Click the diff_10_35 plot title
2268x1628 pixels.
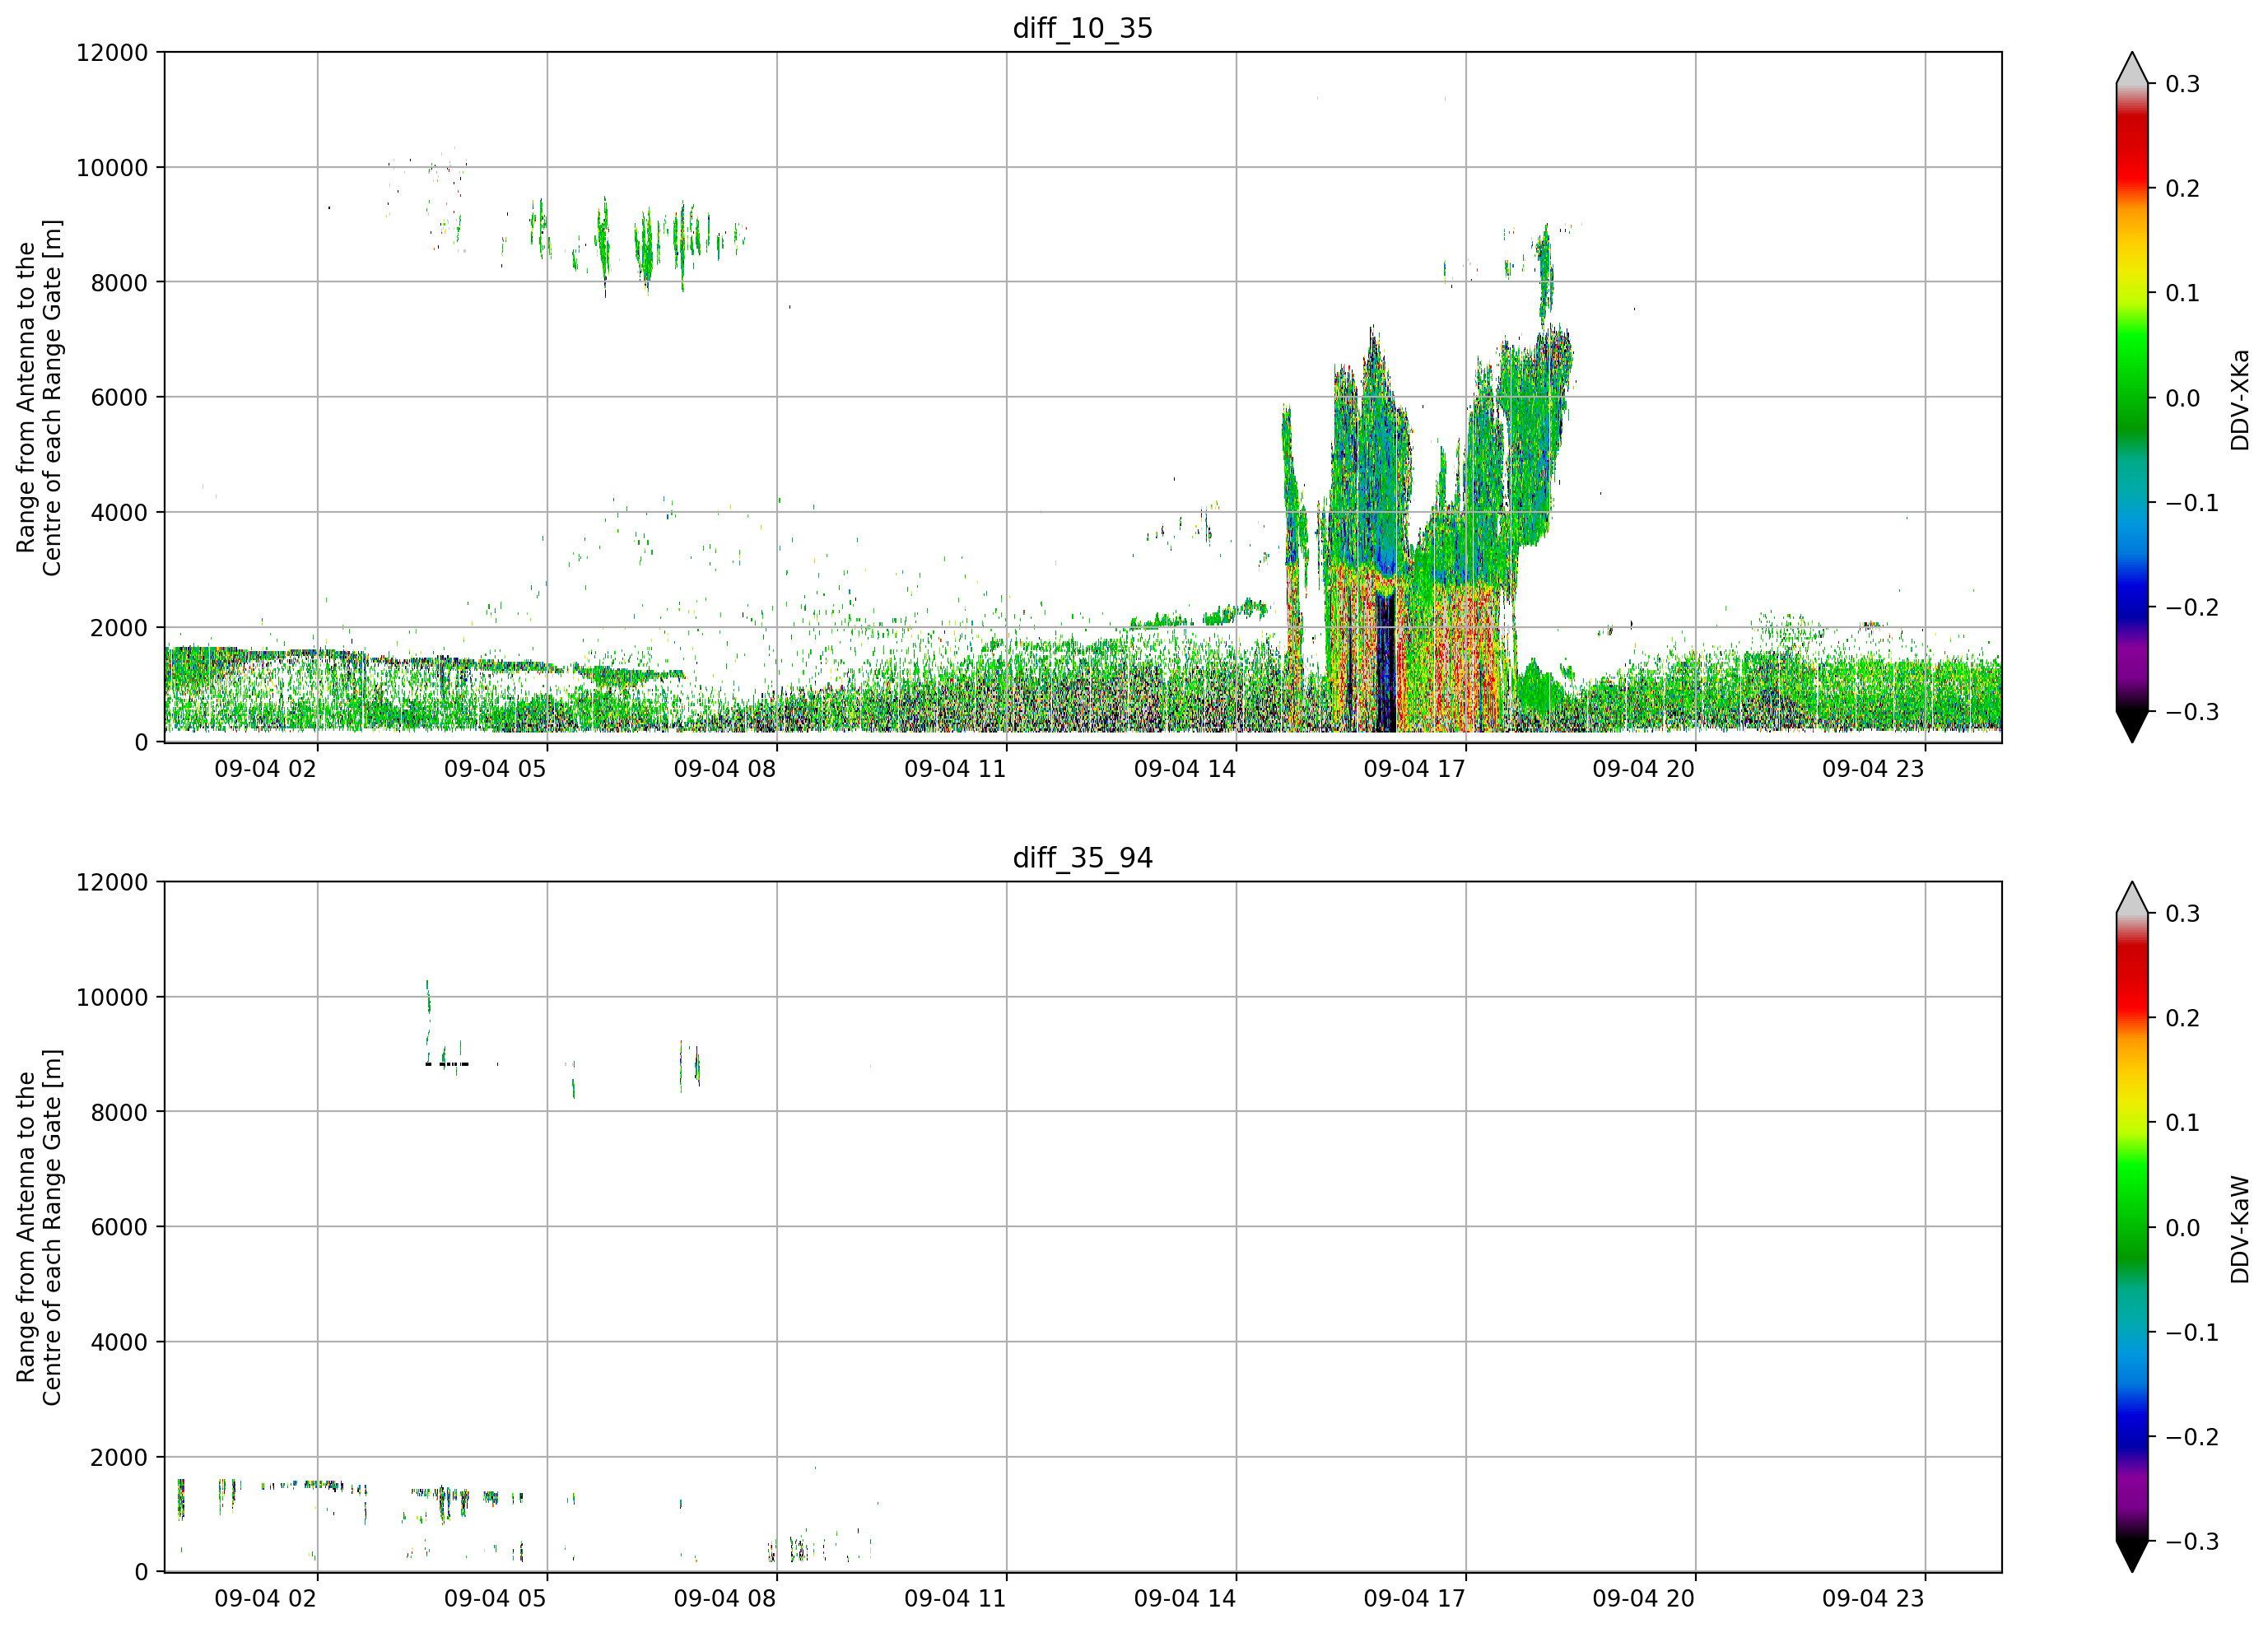click(x=1083, y=28)
